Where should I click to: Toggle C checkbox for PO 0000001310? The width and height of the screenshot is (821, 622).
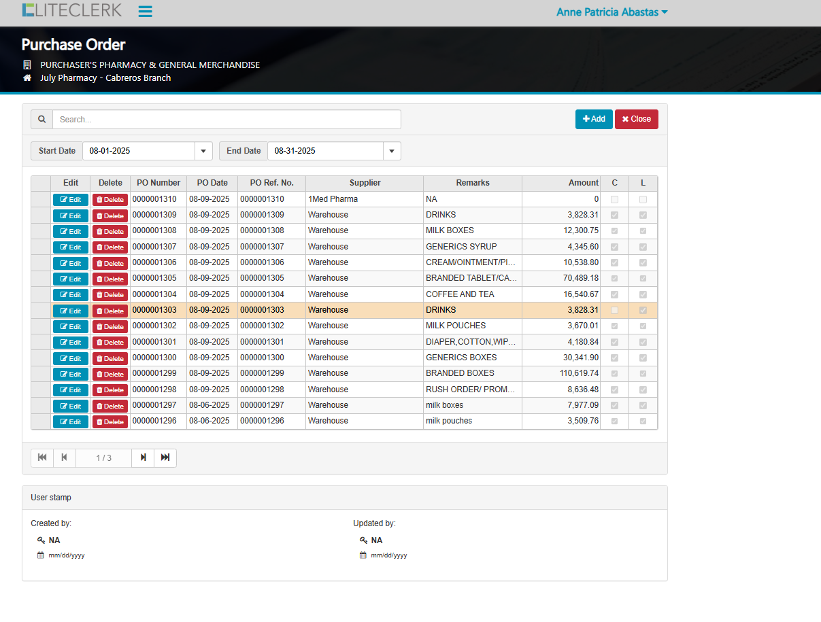(x=615, y=200)
